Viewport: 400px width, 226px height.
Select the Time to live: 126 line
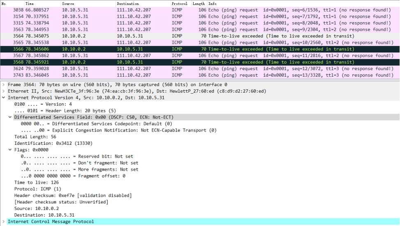pyautogui.click(x=37, y=183)
